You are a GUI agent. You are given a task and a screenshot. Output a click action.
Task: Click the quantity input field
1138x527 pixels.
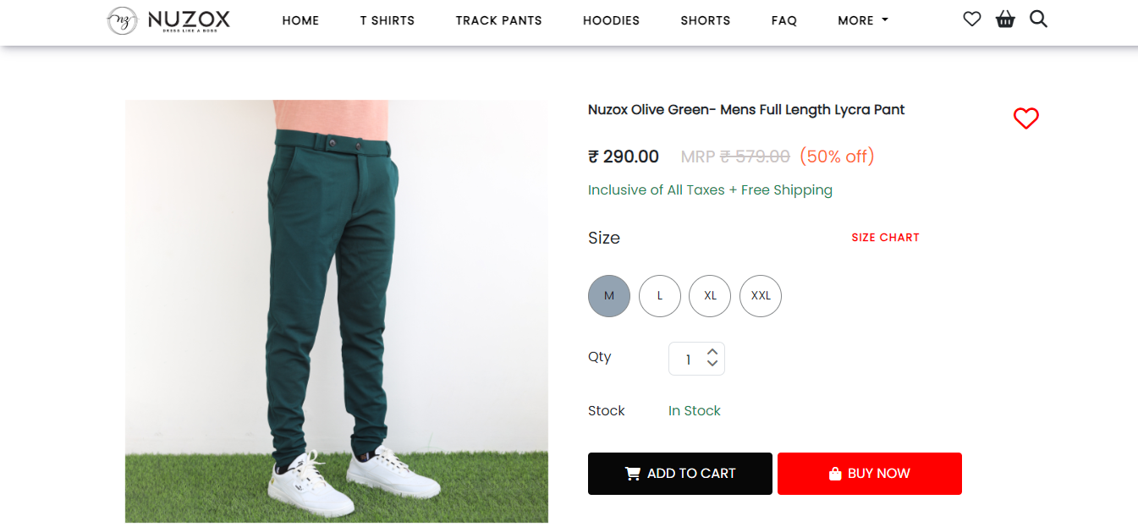coord(687,360)
